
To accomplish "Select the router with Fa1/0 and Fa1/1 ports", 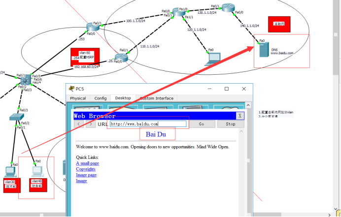I will [x=179, y=11].
